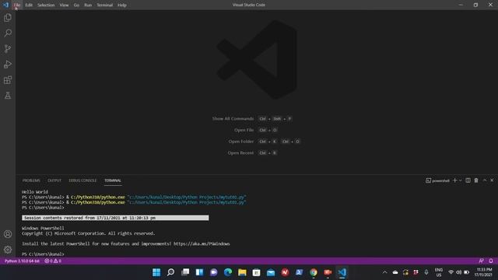498x280 pixels.
Task: Open the Manage gear in activity bar
Action: [x=8, y=250]
